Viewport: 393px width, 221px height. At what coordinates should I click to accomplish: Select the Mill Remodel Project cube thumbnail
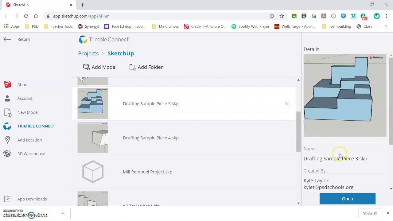[x=93, y=172]
